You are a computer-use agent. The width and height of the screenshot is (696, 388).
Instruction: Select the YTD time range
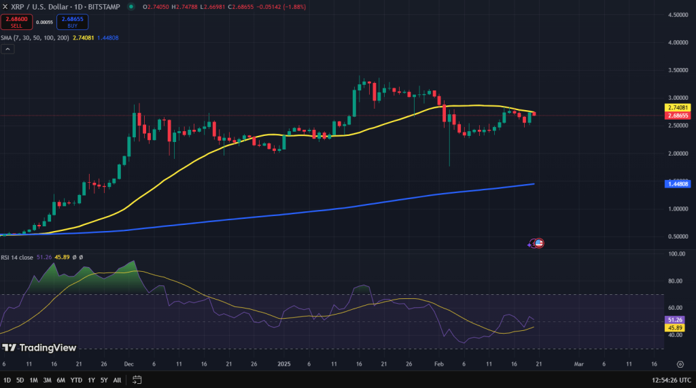(x=76, y=380)
